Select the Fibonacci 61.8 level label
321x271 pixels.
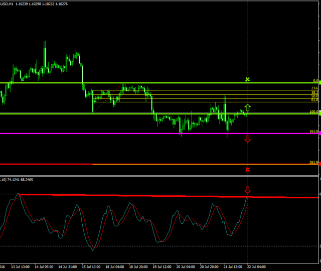click(x=314, y=100)
